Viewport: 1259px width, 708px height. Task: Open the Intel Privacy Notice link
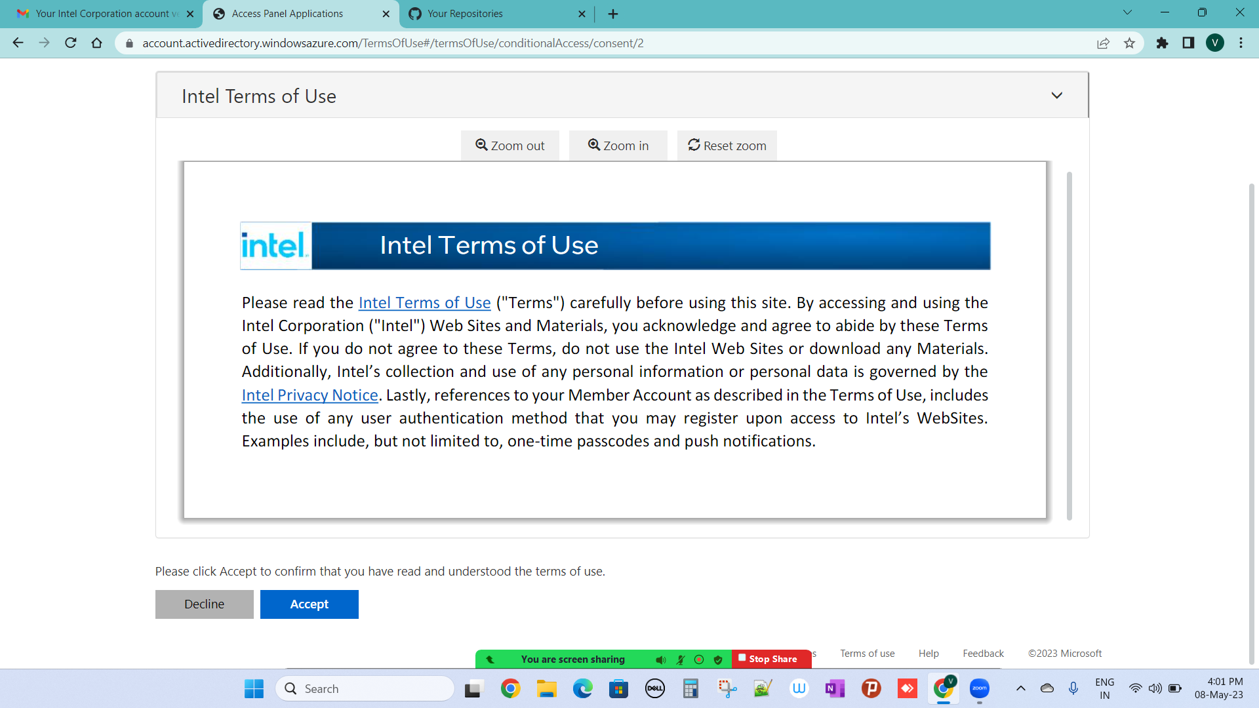pyautogui.click(x=310, y=395)
